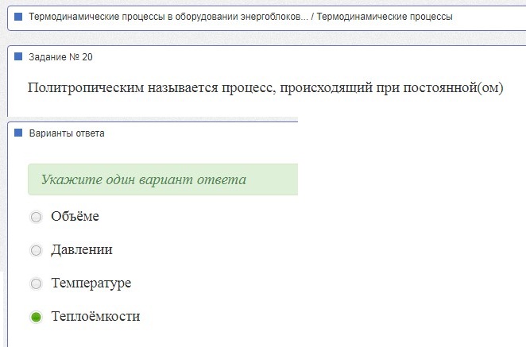Viewport: 526px width, 347px height.
Task: Click the Теплоёмкости answer label
Action: tap(95, 316)
